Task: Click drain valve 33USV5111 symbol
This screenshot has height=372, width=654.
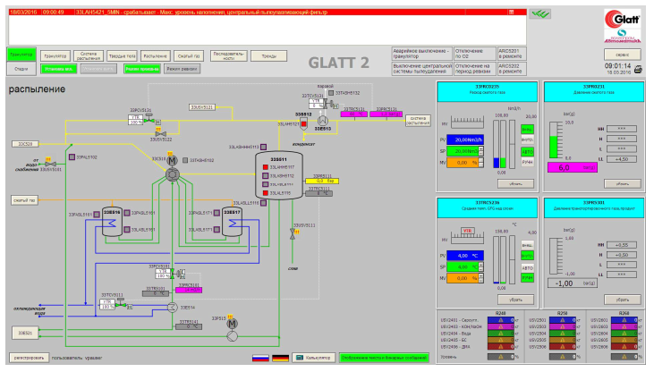Action: [x=293, y=234]
